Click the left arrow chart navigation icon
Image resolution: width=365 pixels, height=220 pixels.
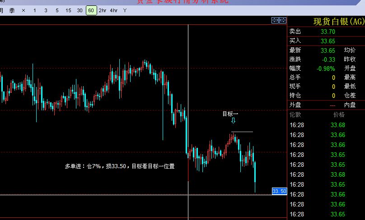coord(275,20)
